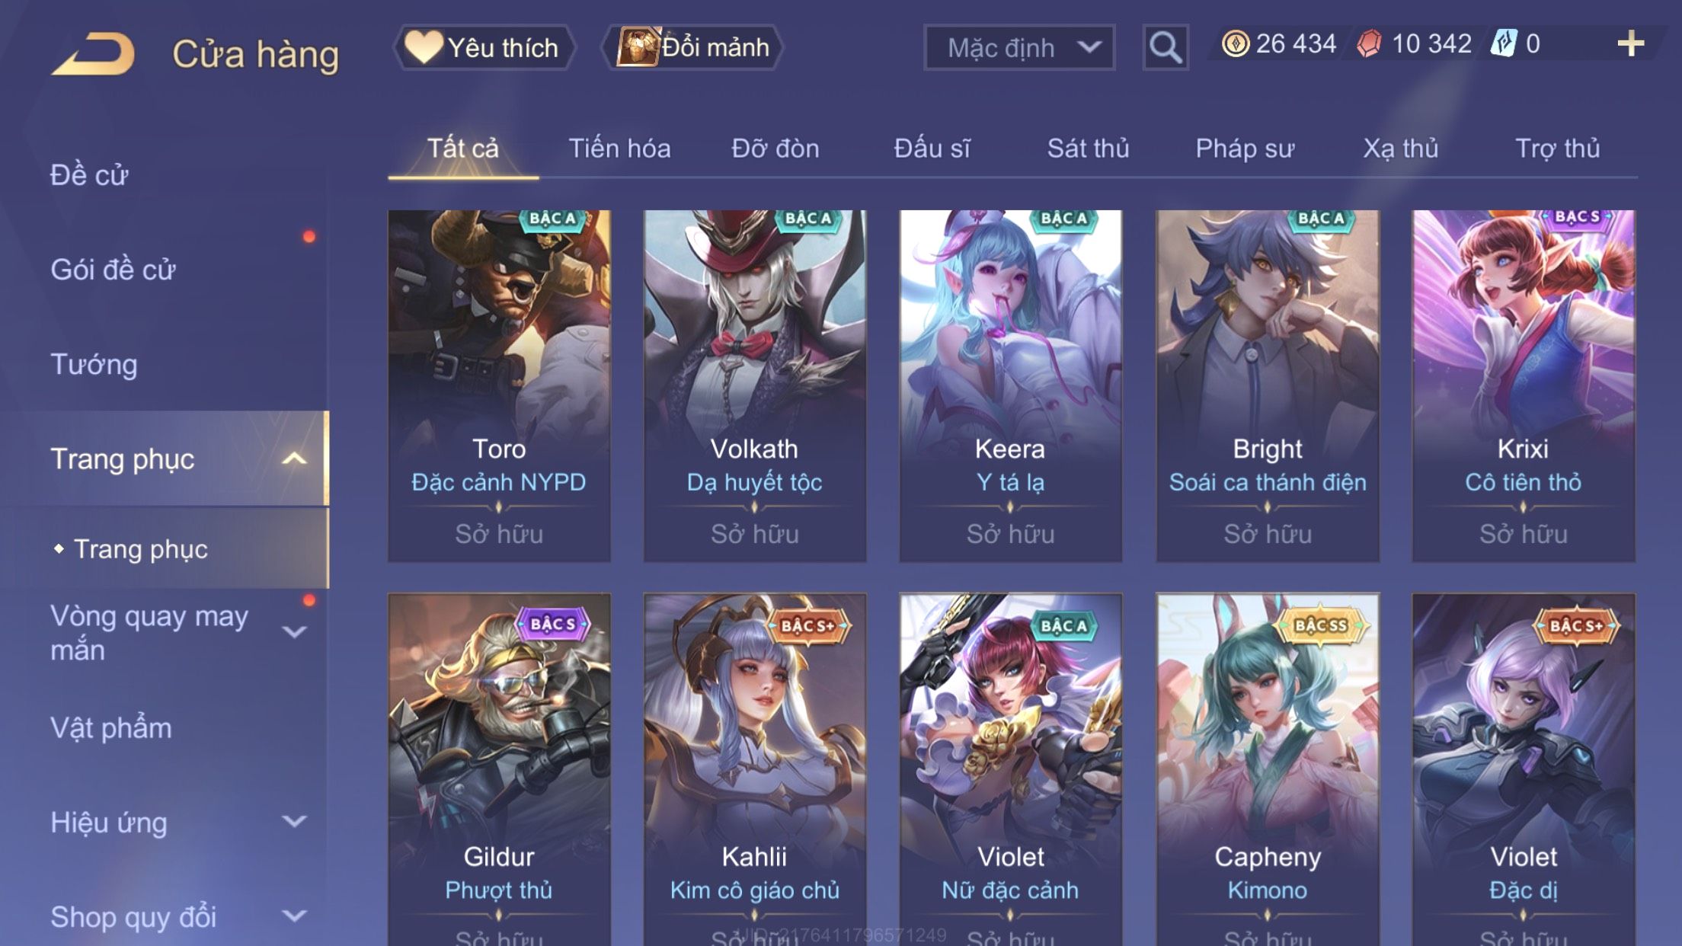Select the Capheny Kimono skin card

pos(1268,769)
